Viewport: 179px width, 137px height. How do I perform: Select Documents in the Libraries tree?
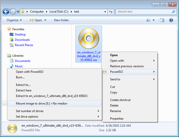[x=22, y=61]
